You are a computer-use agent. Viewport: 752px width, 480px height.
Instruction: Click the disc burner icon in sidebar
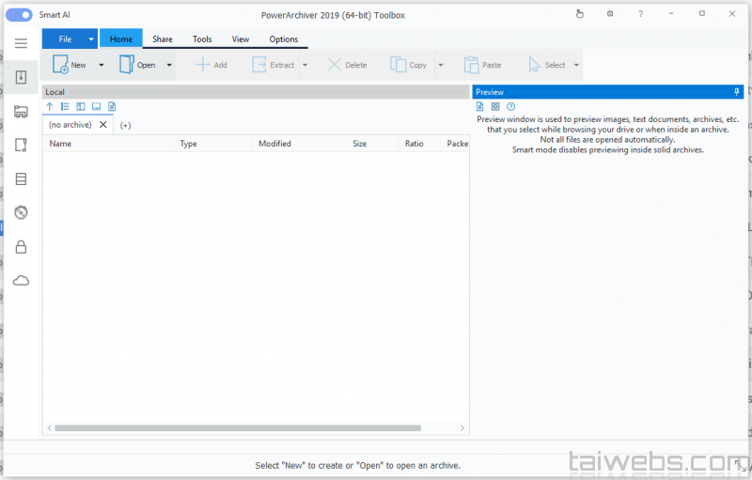(21, 212)
